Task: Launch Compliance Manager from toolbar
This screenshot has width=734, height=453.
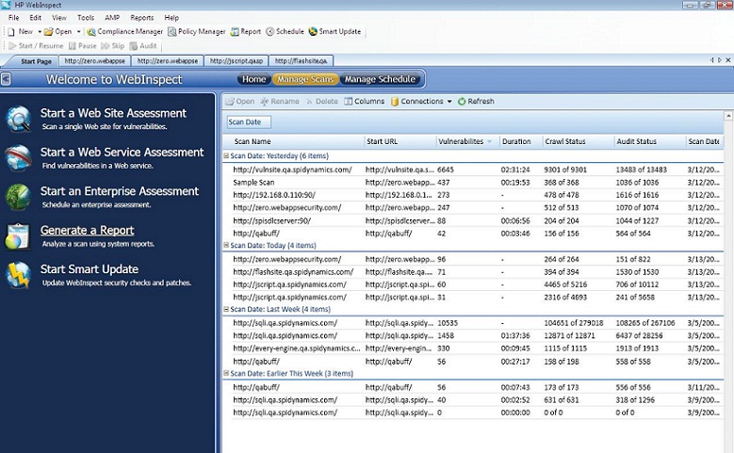Action: coord(124,32)
